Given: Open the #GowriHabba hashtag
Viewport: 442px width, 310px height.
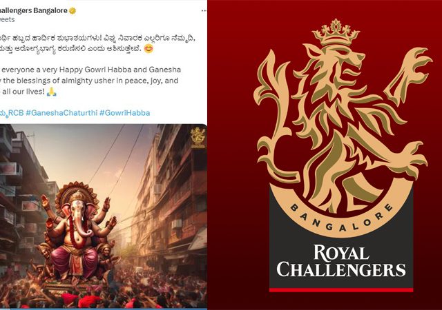Looking at the screenshot, I should (125, 113).
